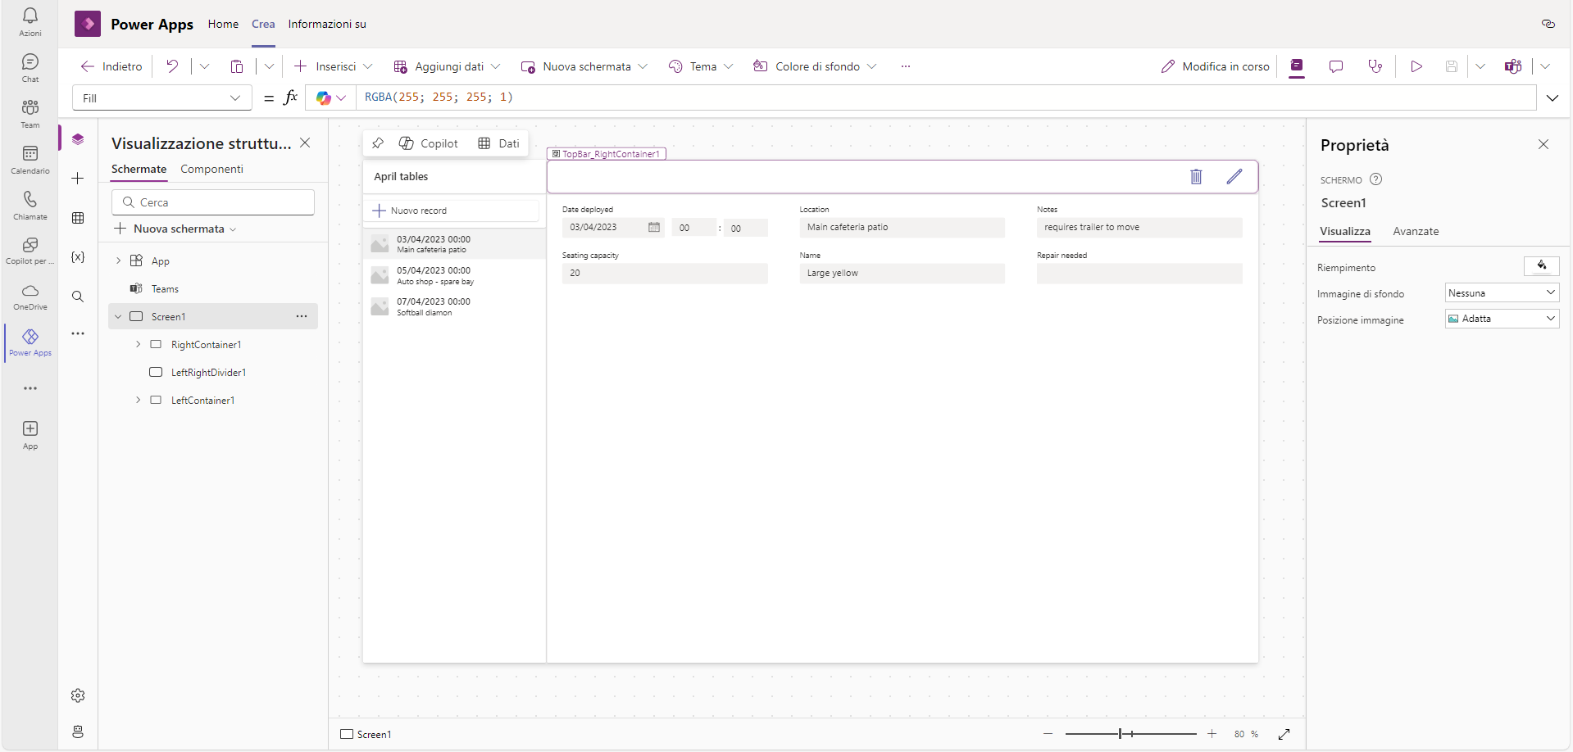The image size is (1573, 752).
Task: Click the paste clipboard icon
Action: click(x=237, y=66)
